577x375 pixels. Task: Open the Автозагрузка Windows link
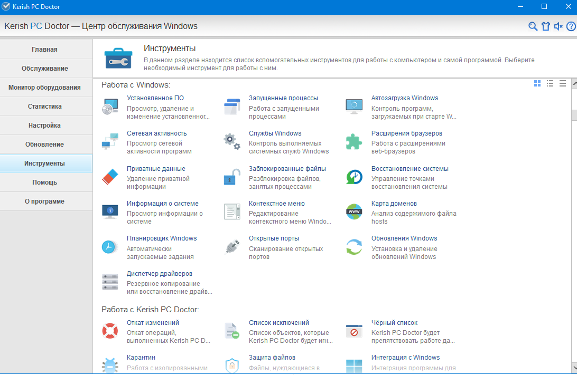click(404, 98)
